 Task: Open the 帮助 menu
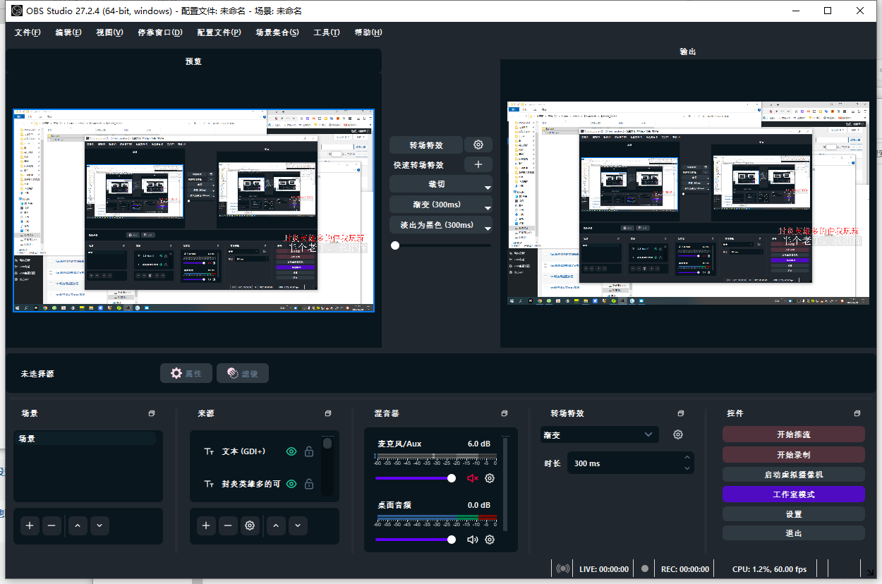pyautogui.click(x=368, y=32)
